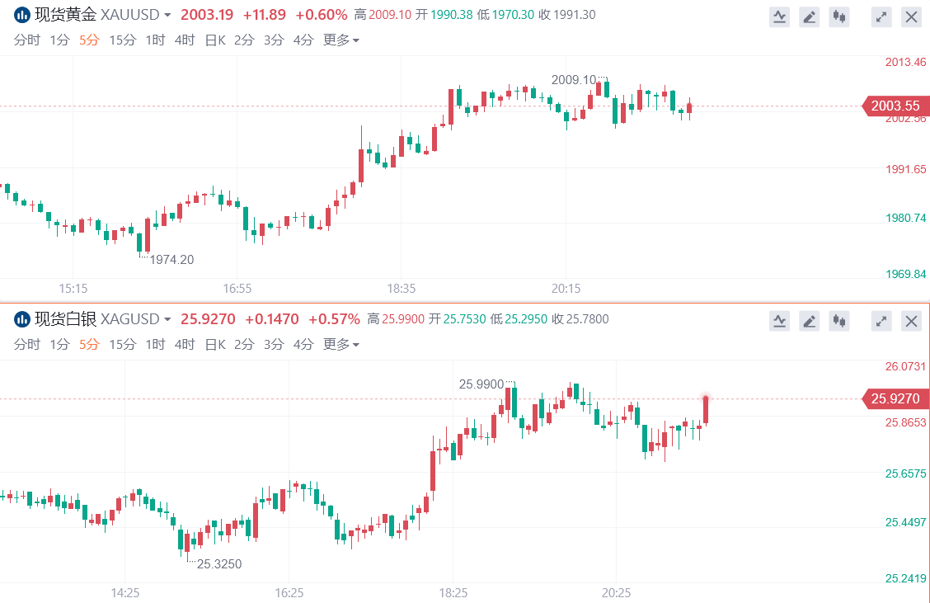930x603 pixels.
Task: Open the indicator icon on the silver chart
Action: tap(779, 321)
